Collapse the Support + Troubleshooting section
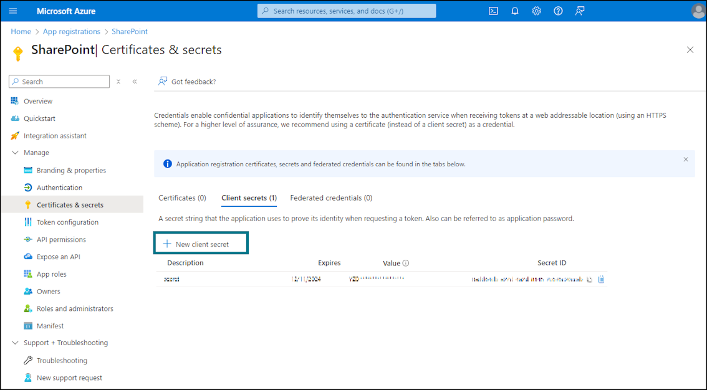 tap(15, 343)
